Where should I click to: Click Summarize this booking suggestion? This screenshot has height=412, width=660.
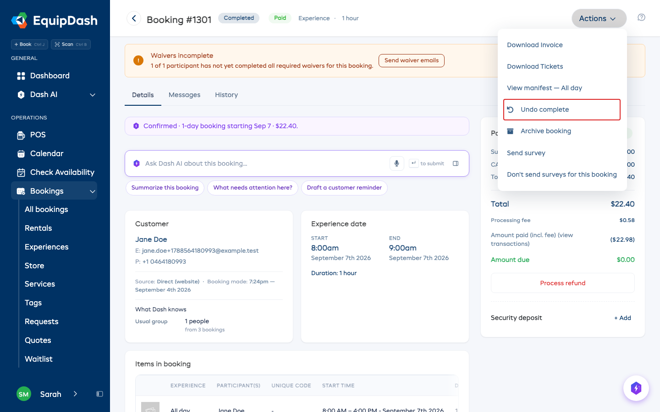point(165,188)
